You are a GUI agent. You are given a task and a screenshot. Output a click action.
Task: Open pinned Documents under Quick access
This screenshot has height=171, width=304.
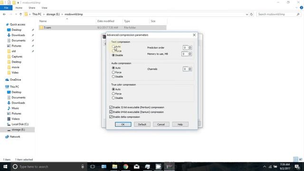(19, 40)
